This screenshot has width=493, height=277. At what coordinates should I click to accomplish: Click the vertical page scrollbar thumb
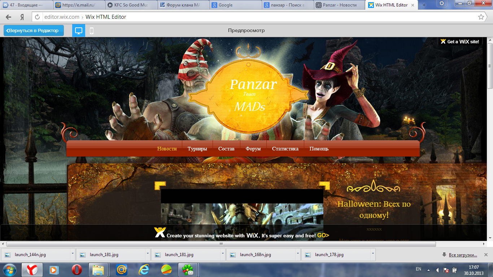(490, 66)
